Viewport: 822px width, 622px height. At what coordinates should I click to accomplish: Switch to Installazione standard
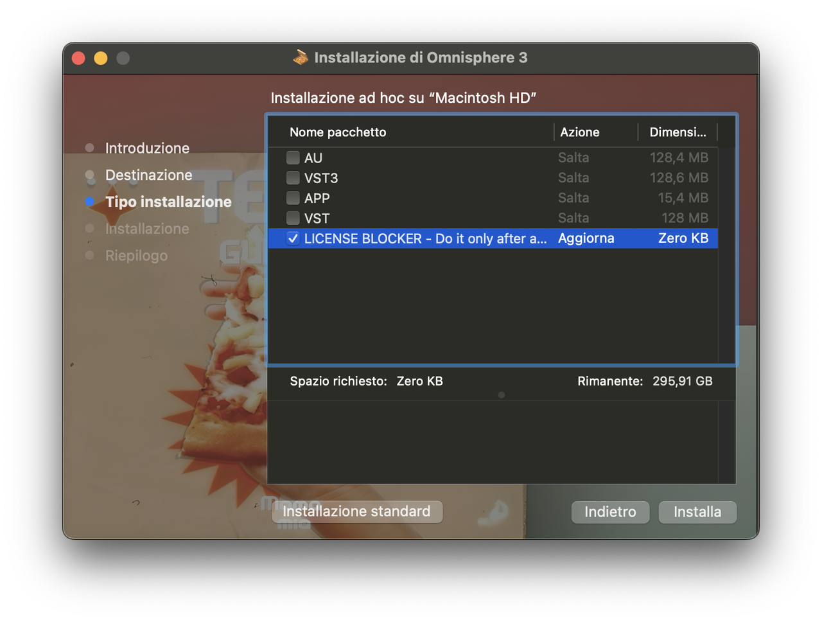point(357,511)
